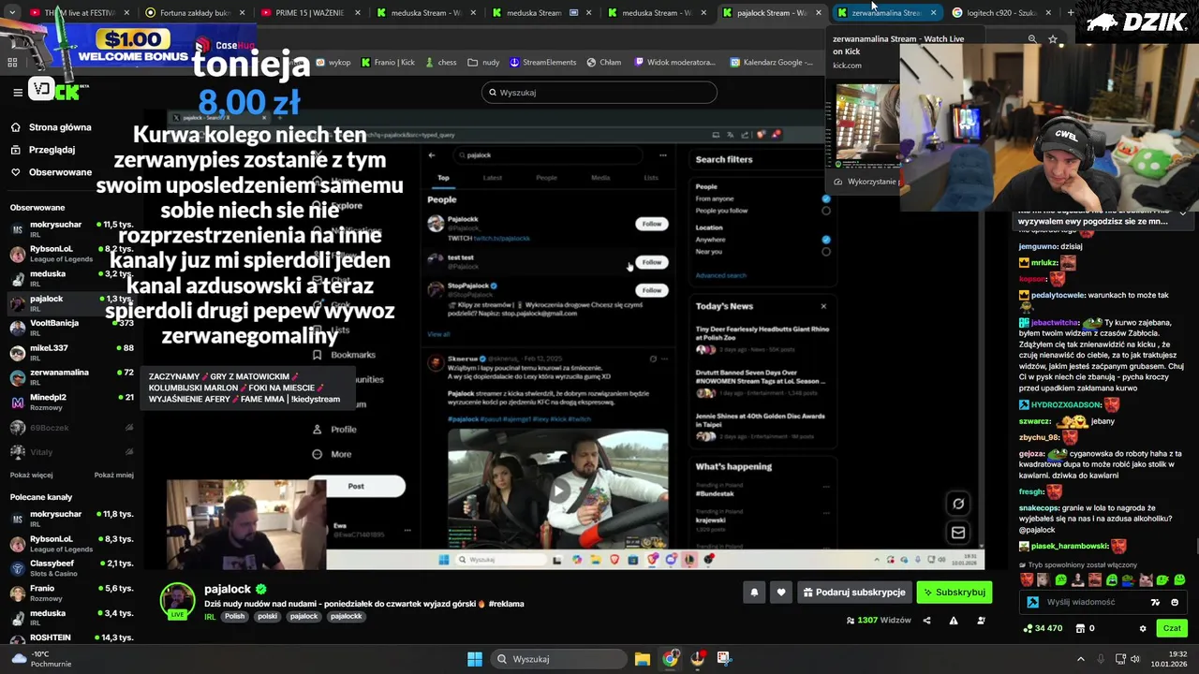Click the Windows taskbar Wyszukaj search box
Viewport: 1199px width, 674px height.
[x=558, y=659]
